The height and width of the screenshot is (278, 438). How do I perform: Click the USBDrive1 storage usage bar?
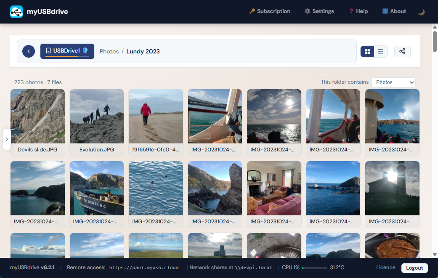coord(67,57)
